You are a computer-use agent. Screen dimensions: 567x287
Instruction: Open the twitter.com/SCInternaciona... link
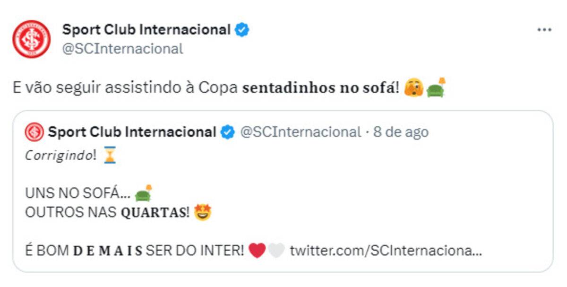pos(386,250)
